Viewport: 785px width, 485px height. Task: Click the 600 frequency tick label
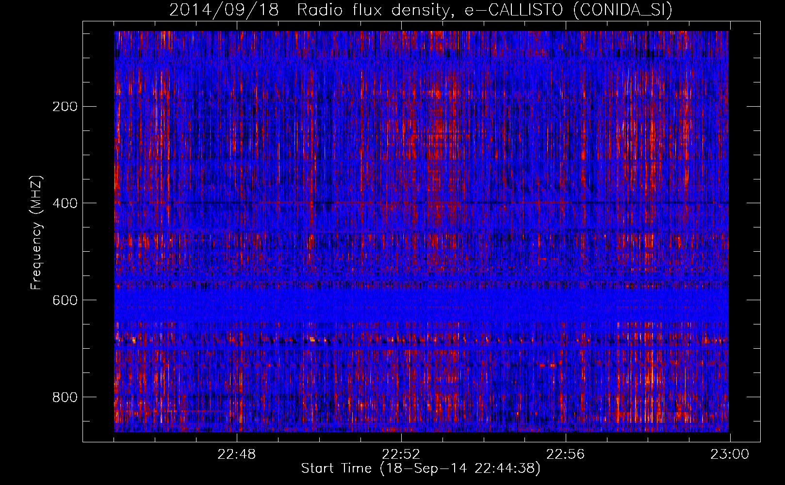[x=65, y=300]
